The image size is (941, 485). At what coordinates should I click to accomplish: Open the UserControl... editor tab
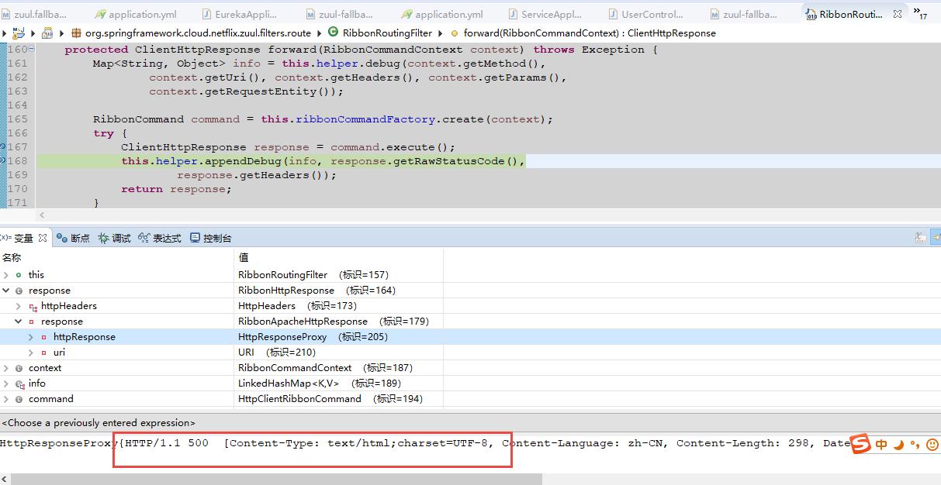pyautogui.click(x=652, y=14)
